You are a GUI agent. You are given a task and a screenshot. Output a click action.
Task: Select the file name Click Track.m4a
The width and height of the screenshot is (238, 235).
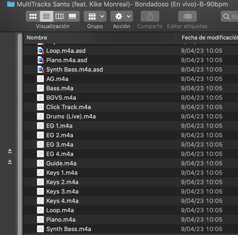[x=69, y=107]
